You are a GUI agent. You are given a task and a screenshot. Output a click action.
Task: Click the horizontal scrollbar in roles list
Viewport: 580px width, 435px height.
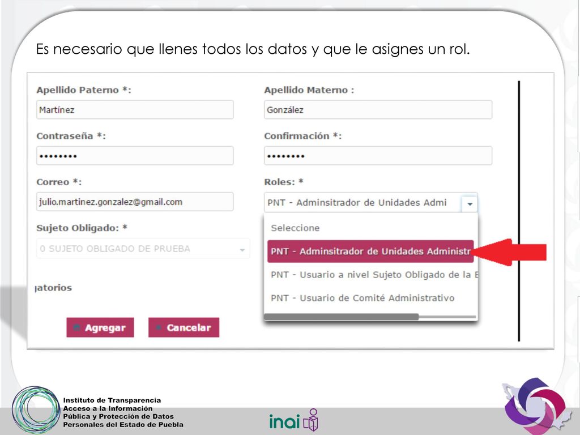pos(342,317)
